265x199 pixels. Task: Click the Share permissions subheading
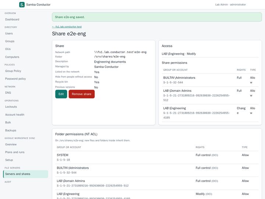[174, 63]
